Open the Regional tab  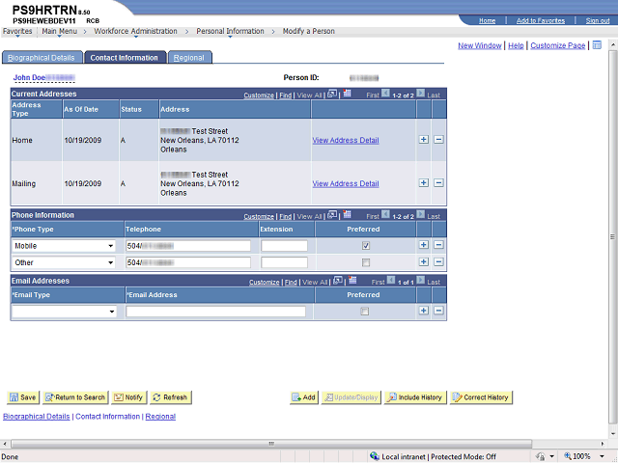tap(188, 58)
